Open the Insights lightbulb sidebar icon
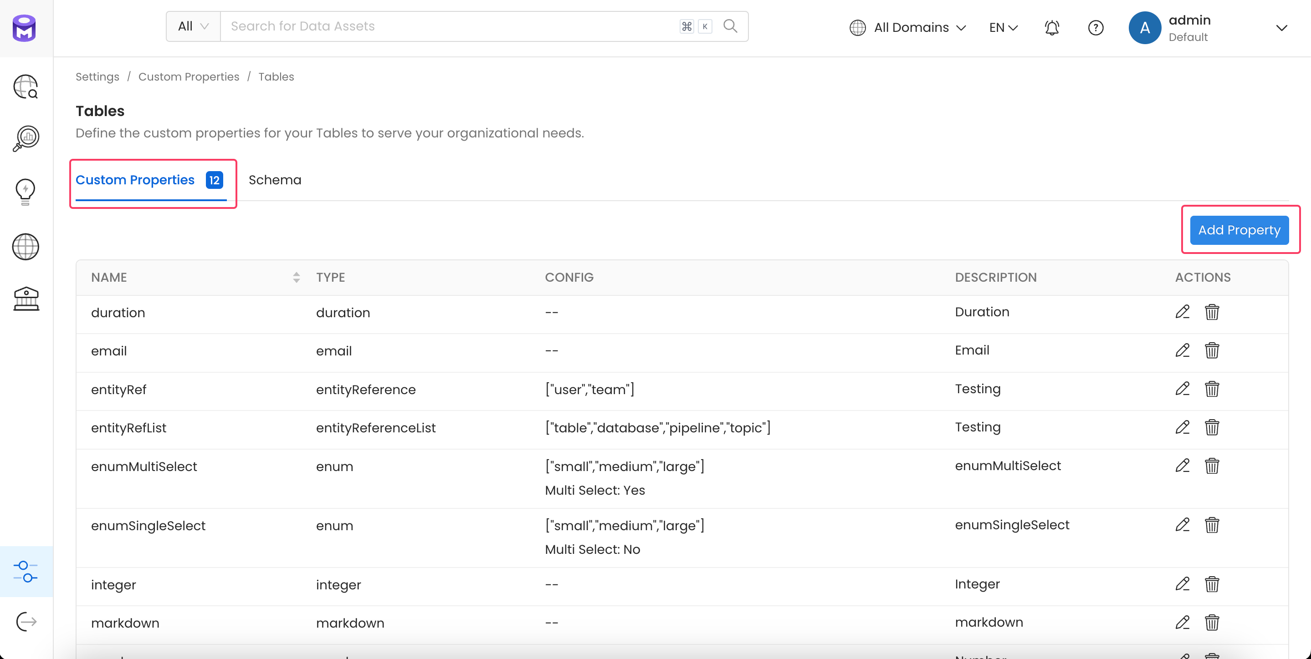1311x659 pixels. pyautogui.click(x=26, y=192)
